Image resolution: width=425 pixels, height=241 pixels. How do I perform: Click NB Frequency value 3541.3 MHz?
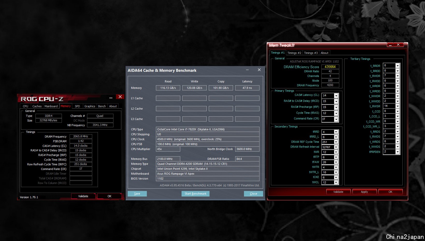(100, 125)
